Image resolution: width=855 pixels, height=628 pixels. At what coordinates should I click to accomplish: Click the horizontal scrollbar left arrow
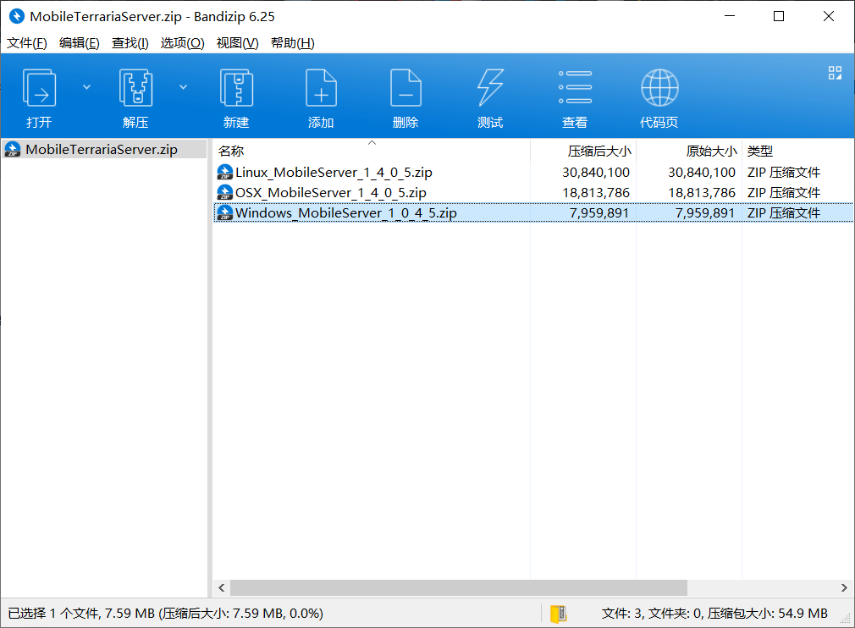click(222, 587)
